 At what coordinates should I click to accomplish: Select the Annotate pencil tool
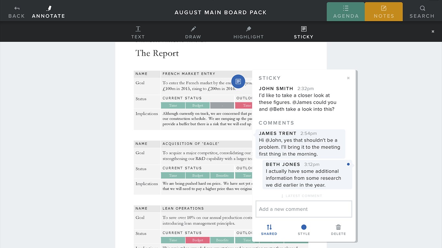[x=49, y=8]
